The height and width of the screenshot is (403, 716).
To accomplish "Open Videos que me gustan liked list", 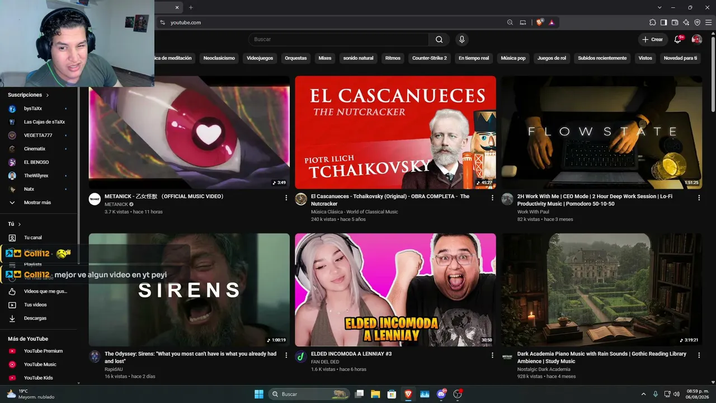I will coord(39,291).
